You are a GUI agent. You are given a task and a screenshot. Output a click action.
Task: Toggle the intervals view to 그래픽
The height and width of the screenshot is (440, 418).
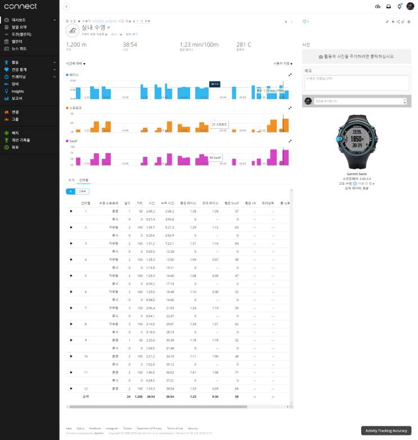click(82, 191)
